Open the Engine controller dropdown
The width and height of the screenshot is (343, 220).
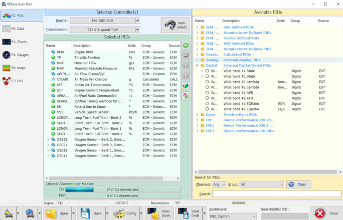pos(138,21)
